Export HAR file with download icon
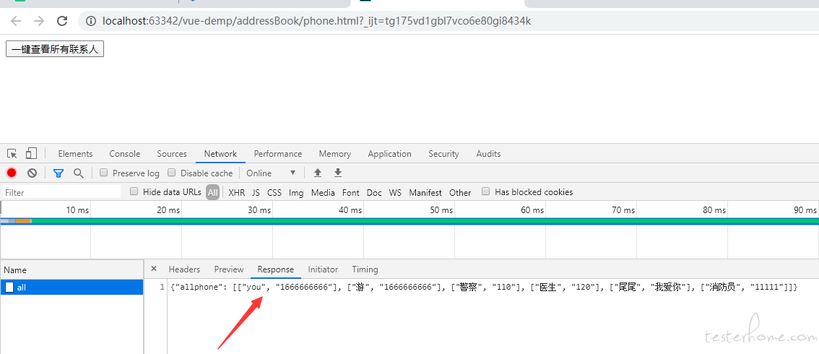This screenshot has height=354, width=819. pyautogui.click(x=338, y=173)
